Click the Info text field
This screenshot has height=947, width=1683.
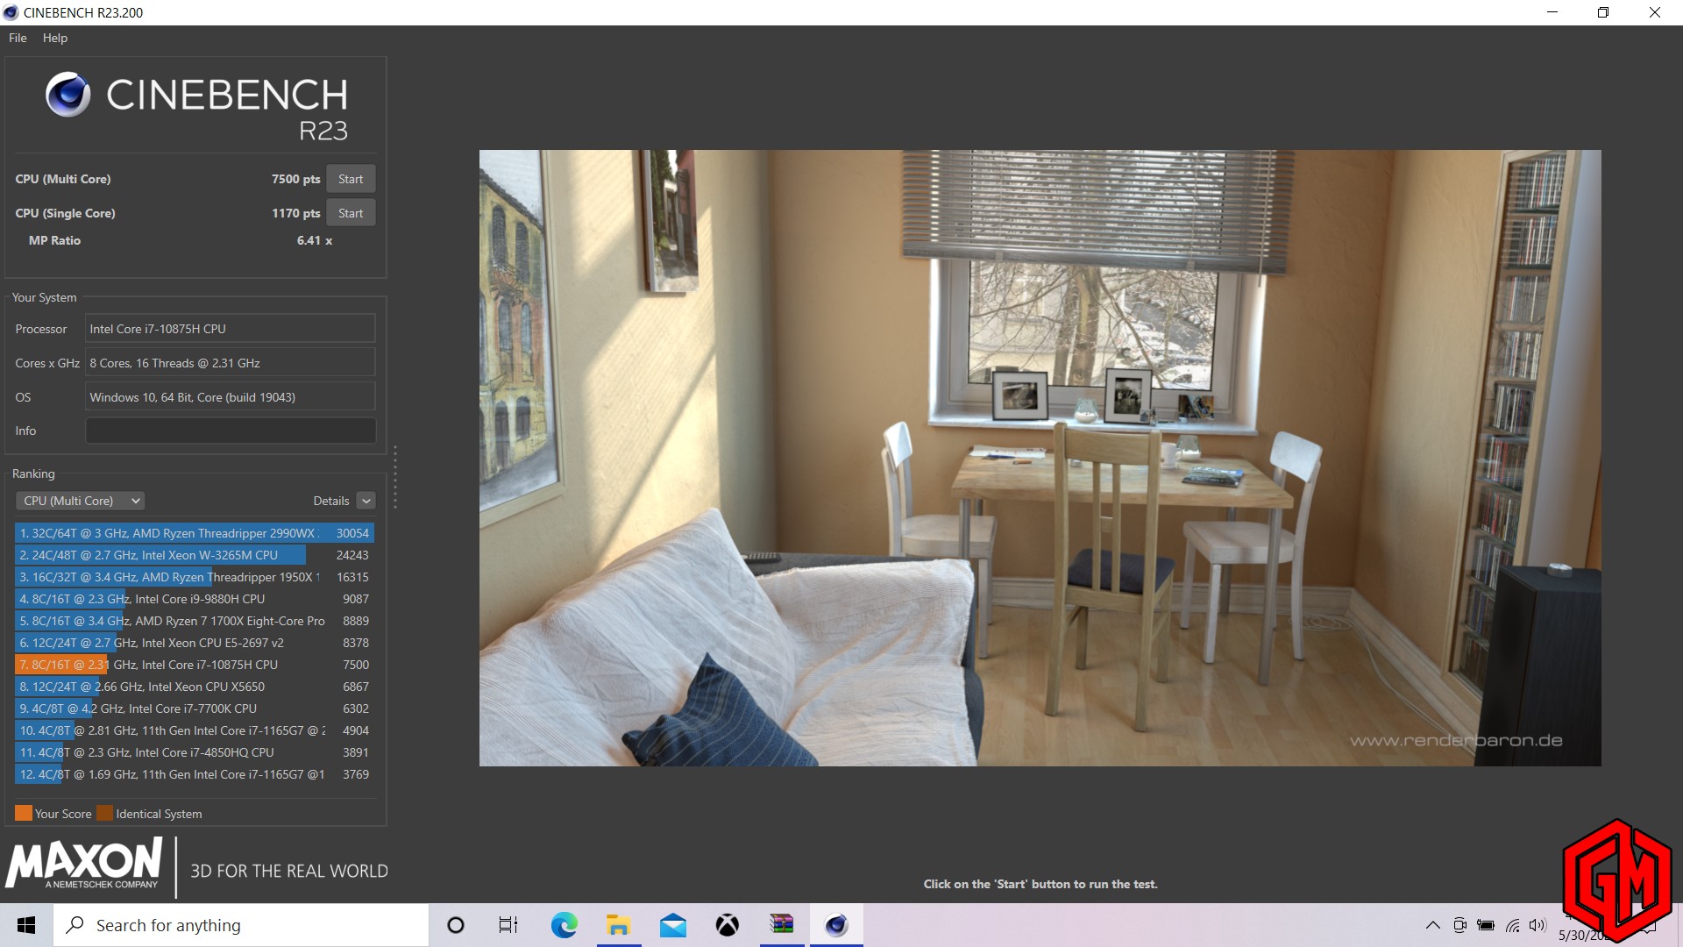pos(231,431)
